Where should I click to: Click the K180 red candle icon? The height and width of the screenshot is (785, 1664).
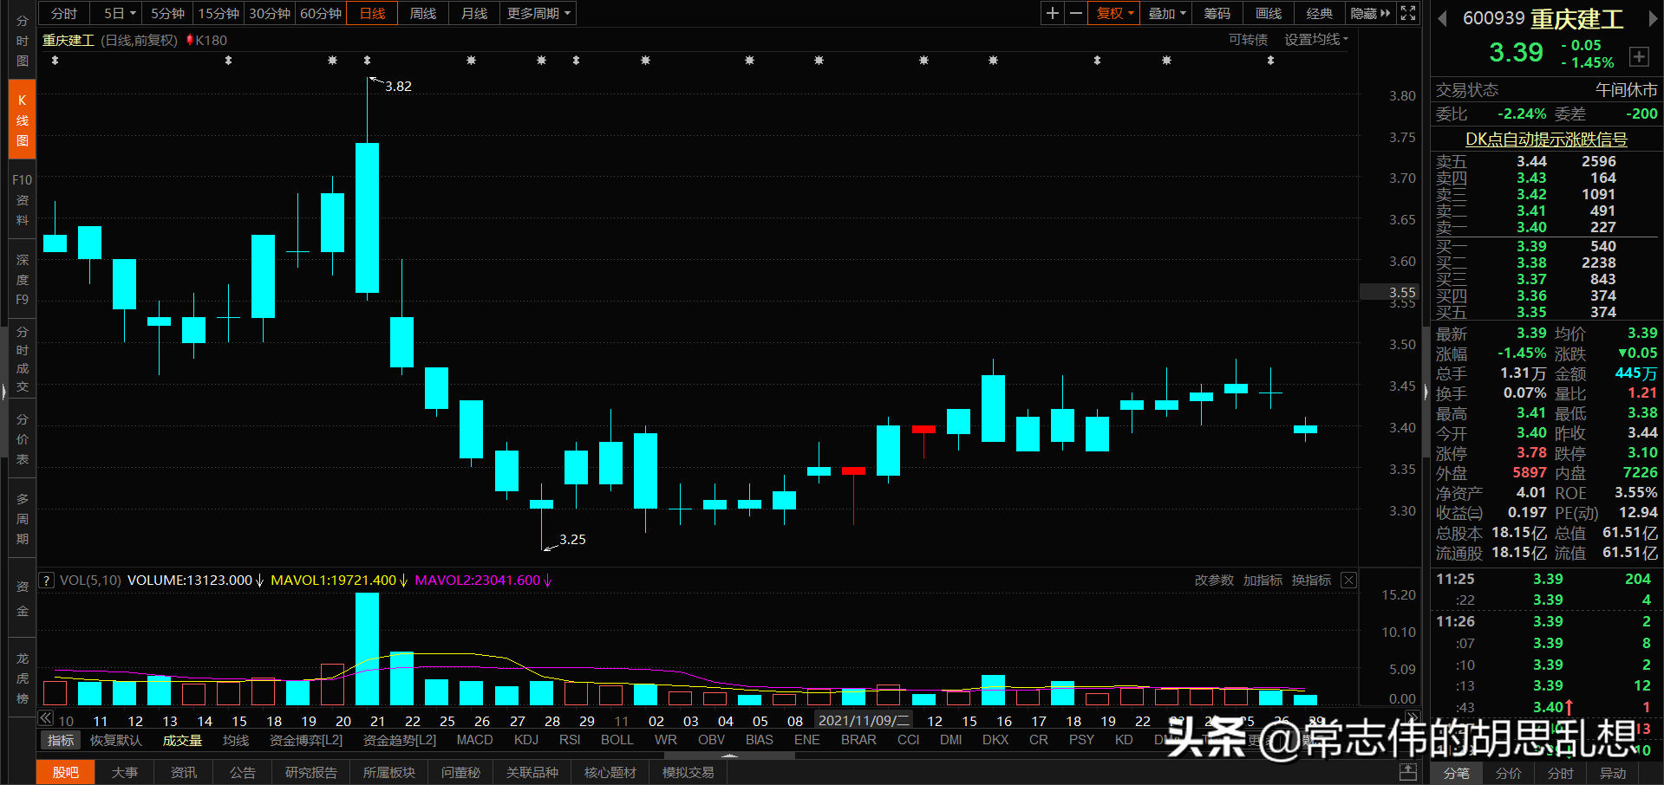pos(190,40)
